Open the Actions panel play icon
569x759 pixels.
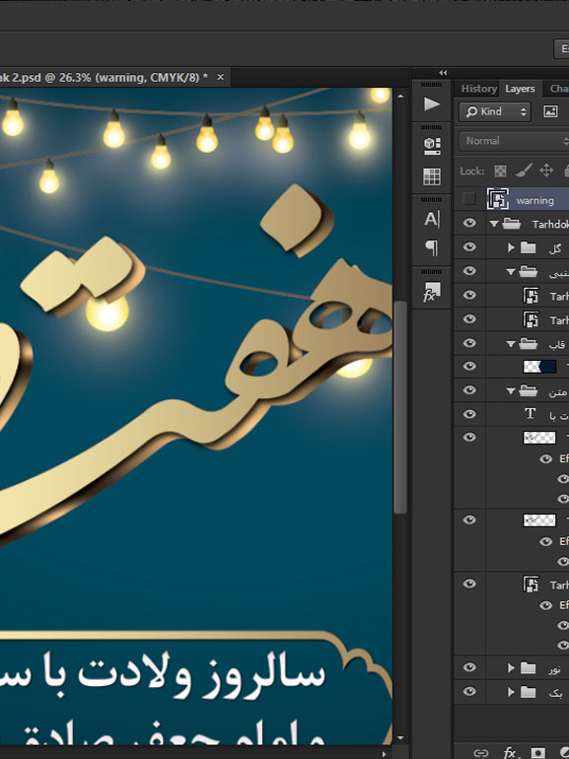[432, 104]
